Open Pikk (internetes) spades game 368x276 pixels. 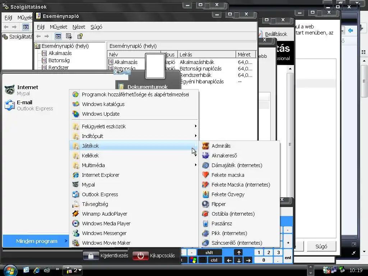tap(239, 233)
